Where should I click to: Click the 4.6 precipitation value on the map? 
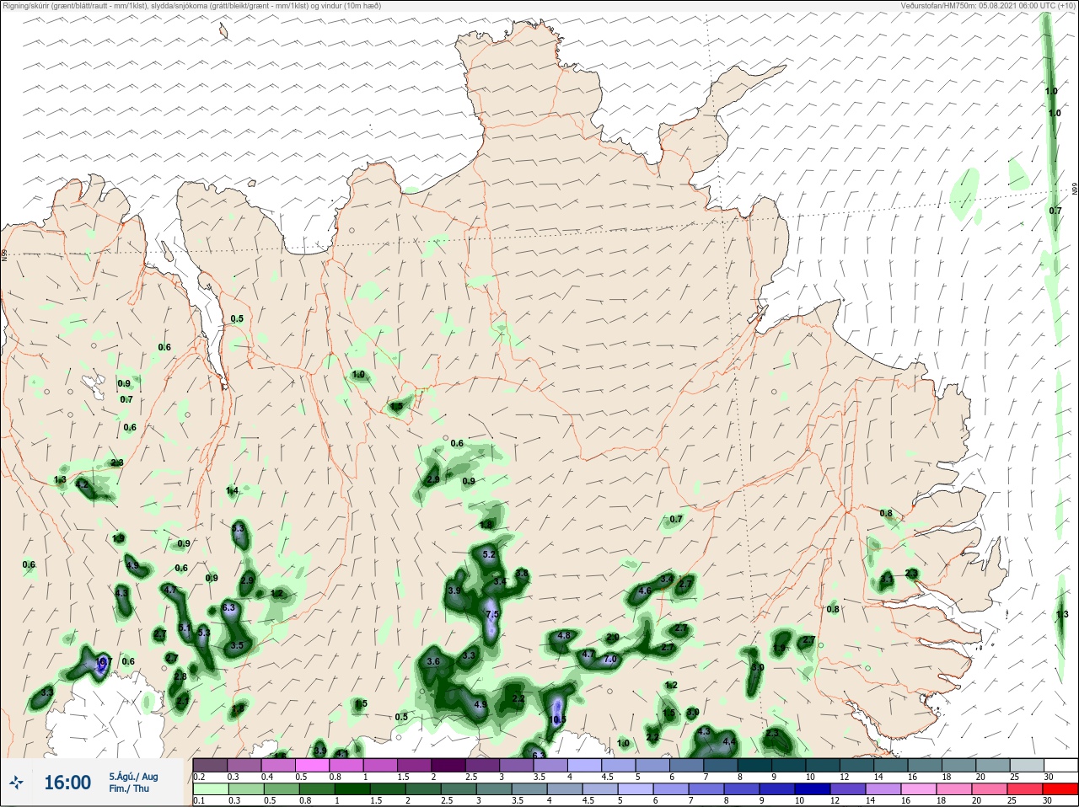pos(645,591)
